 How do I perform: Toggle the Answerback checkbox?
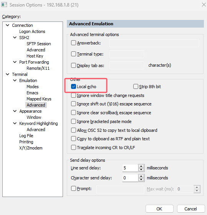point(73,43)
